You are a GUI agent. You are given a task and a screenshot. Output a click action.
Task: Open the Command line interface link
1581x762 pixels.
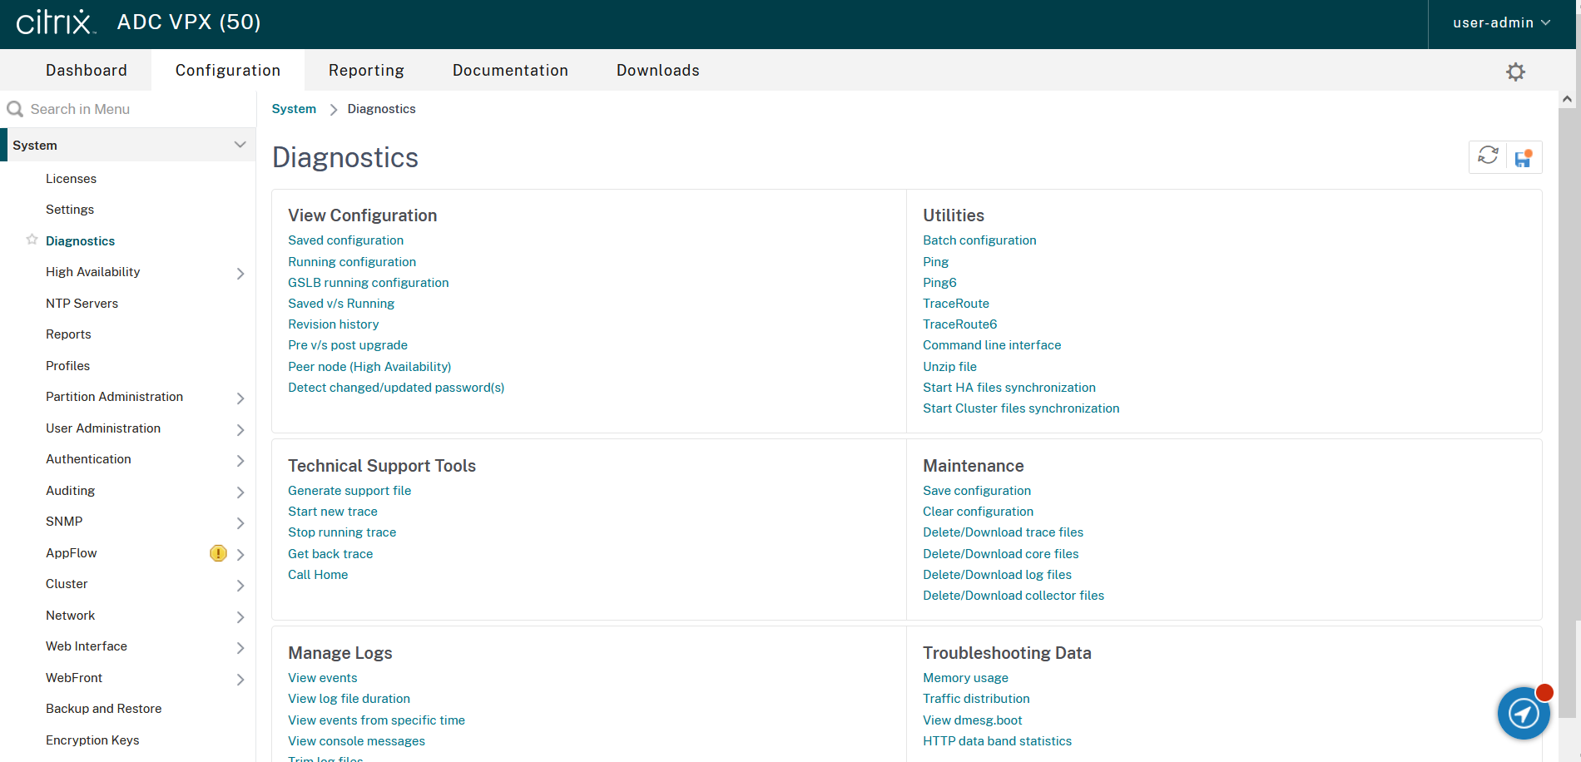(992, 345)
